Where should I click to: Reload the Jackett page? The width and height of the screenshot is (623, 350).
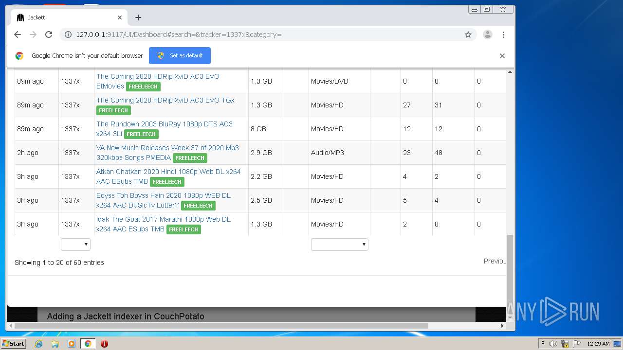point(49,35)
